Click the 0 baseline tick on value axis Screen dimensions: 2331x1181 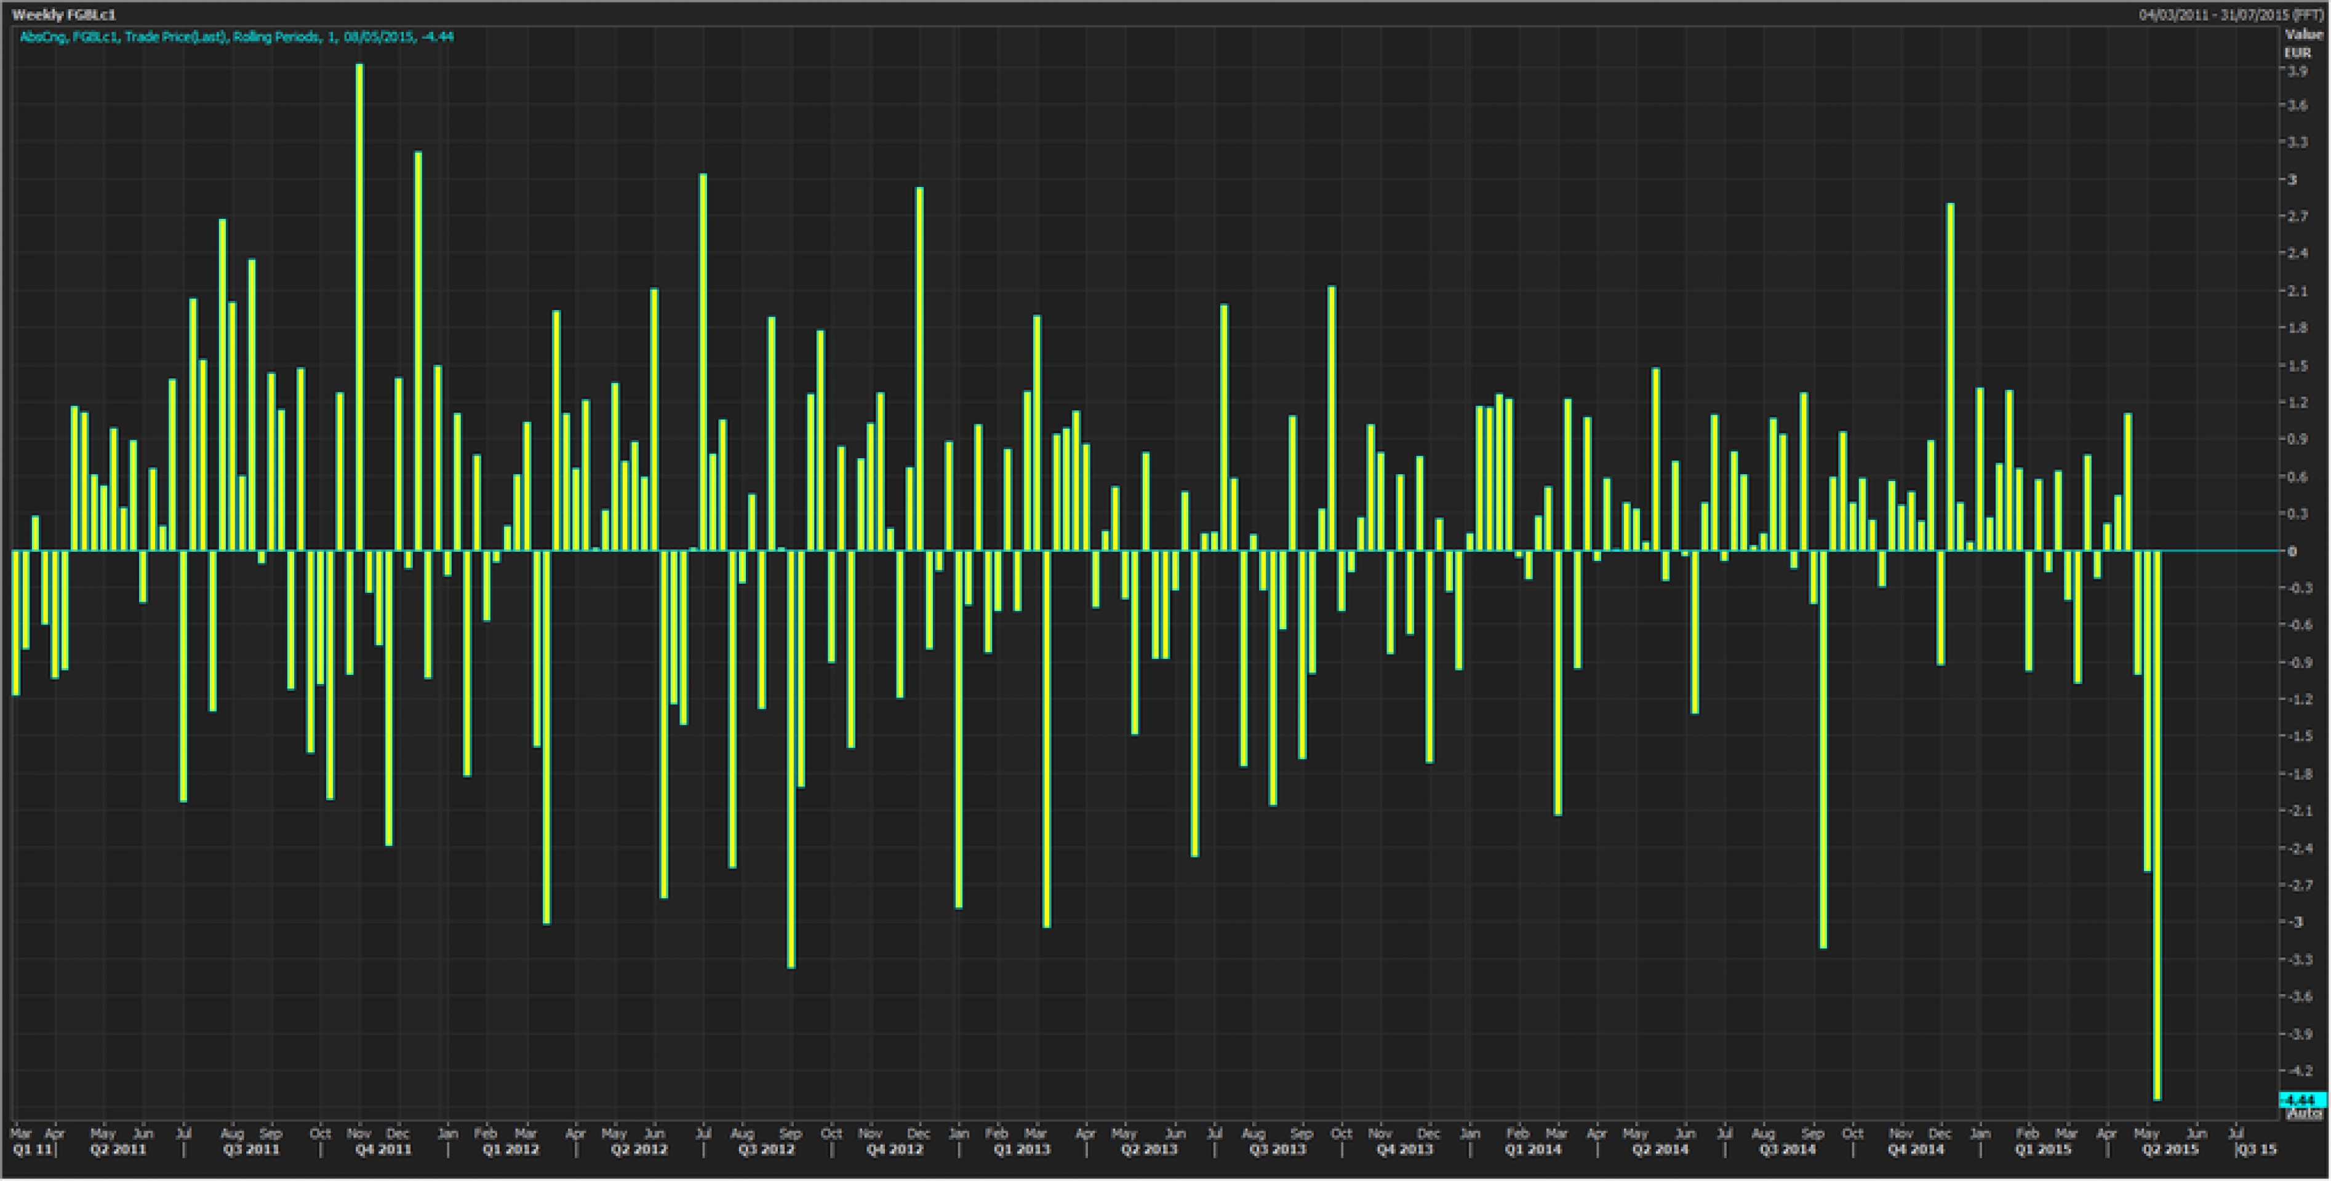click(x=2292, y=551)
